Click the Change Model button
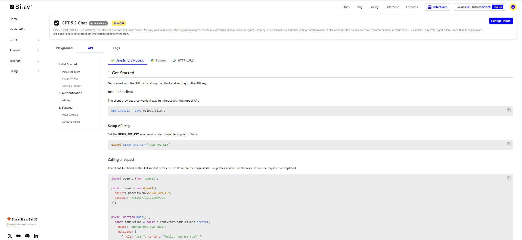Screen dimensions: 522x240 (501, 21)
